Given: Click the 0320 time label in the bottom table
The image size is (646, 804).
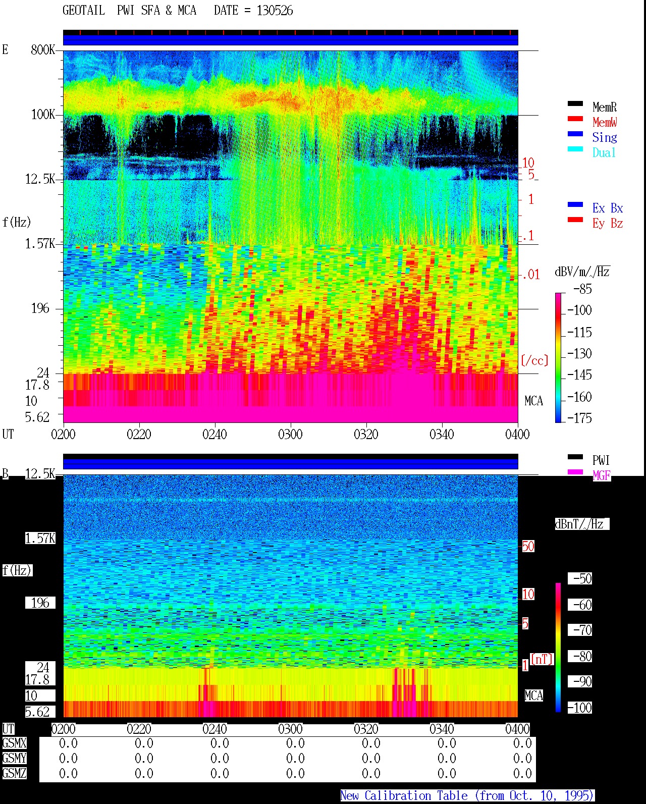Looking at the screenshot, I should [366, 729].
